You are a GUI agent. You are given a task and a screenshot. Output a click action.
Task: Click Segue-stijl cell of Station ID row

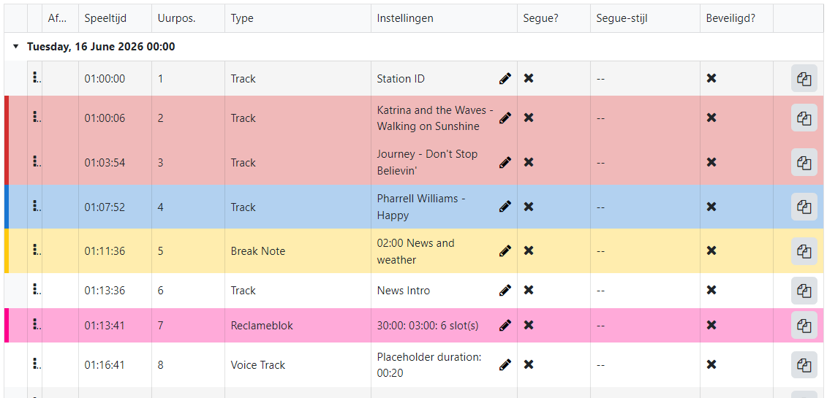(645, 79)
